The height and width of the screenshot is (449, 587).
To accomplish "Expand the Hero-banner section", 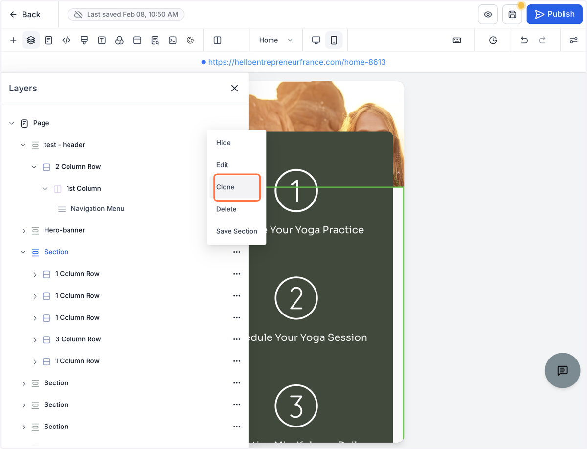I will (x=23, y=231).
